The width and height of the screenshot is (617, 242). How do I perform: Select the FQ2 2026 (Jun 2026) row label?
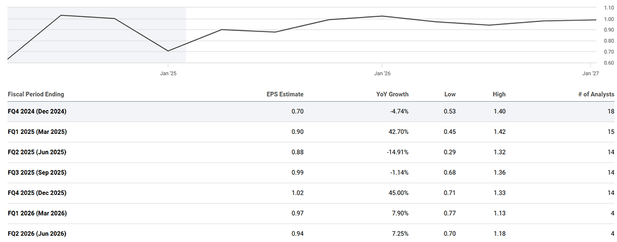click(x=37, y=234)
